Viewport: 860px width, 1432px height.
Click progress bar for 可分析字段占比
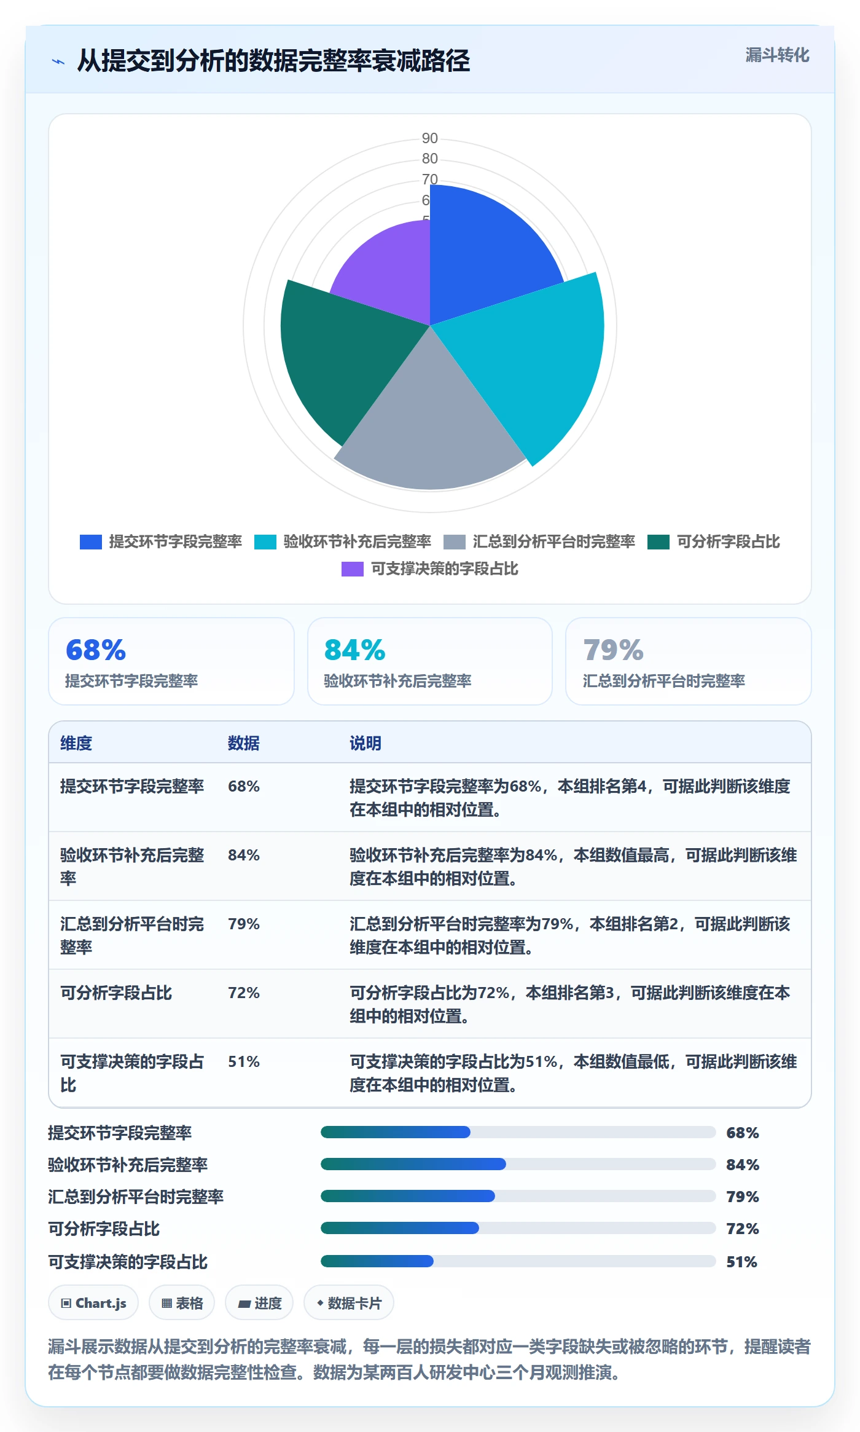point(518,1228)
